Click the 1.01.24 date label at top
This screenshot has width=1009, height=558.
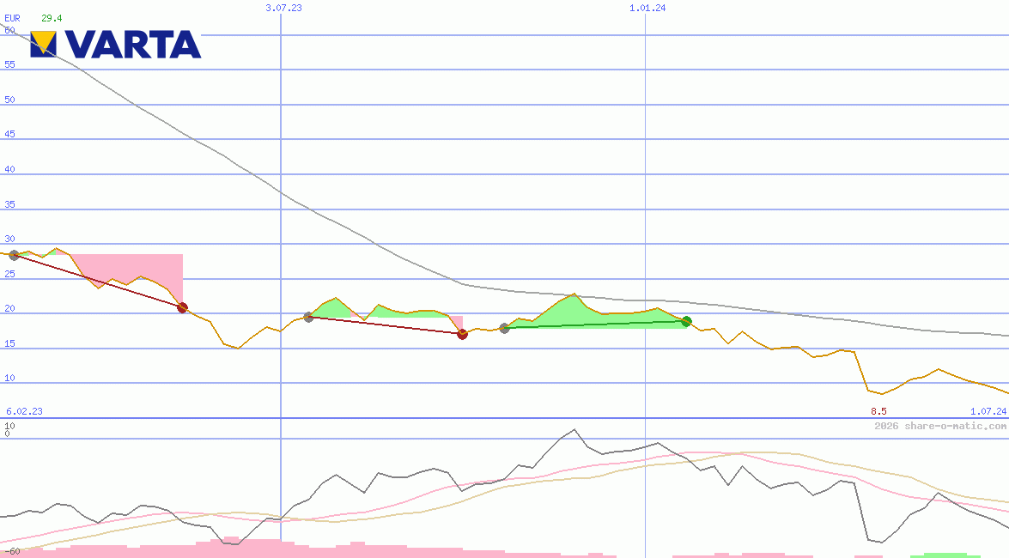(647, 8)
